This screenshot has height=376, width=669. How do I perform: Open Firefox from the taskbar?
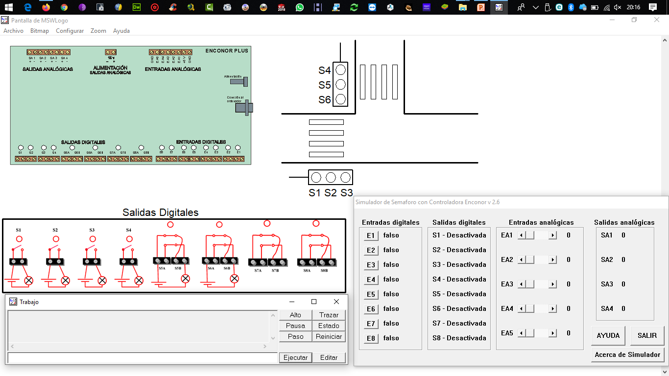click(46, 7)
